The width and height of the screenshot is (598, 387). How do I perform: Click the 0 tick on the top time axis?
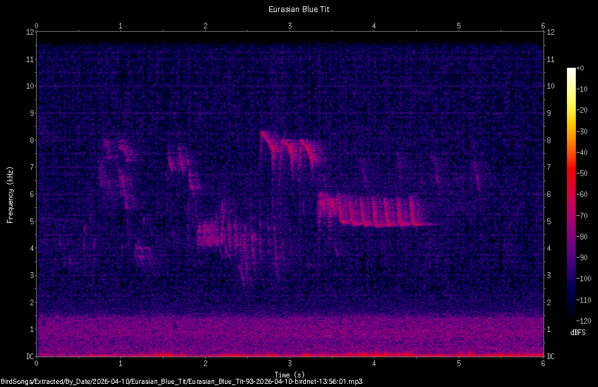click(36, 27)
